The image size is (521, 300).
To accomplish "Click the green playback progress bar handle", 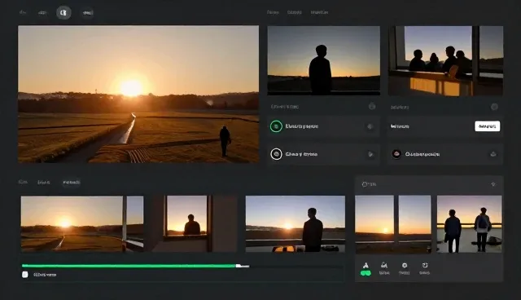I will pos(239,266).
